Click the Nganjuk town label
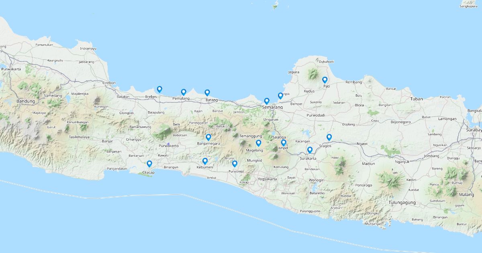Viewport: 482px width, 253px height. click(402, 161)
